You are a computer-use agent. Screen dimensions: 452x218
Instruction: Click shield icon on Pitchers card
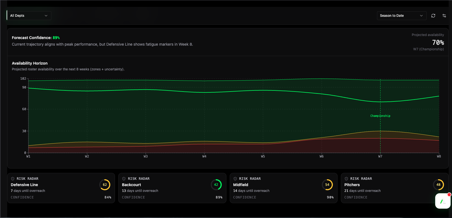click(x=346, y=179)
